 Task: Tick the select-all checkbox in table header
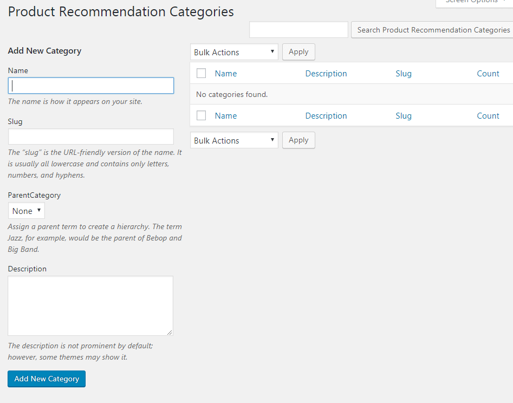point(202,73)
